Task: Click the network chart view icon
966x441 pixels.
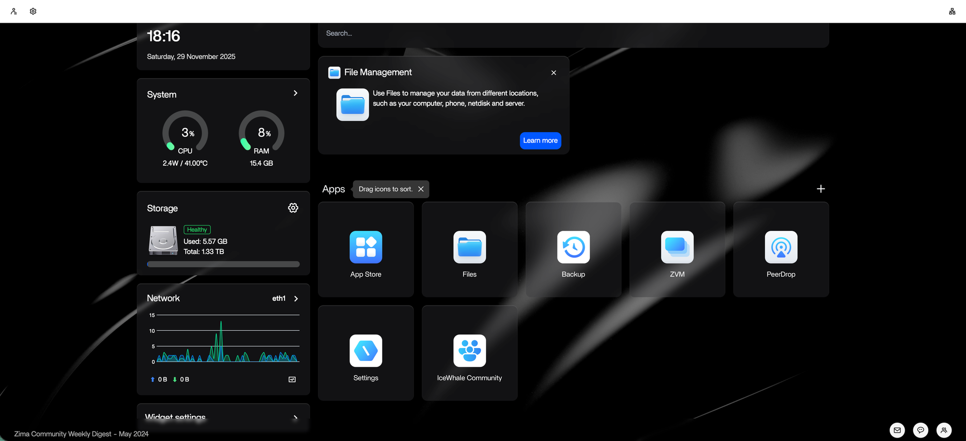Action: 292,380
